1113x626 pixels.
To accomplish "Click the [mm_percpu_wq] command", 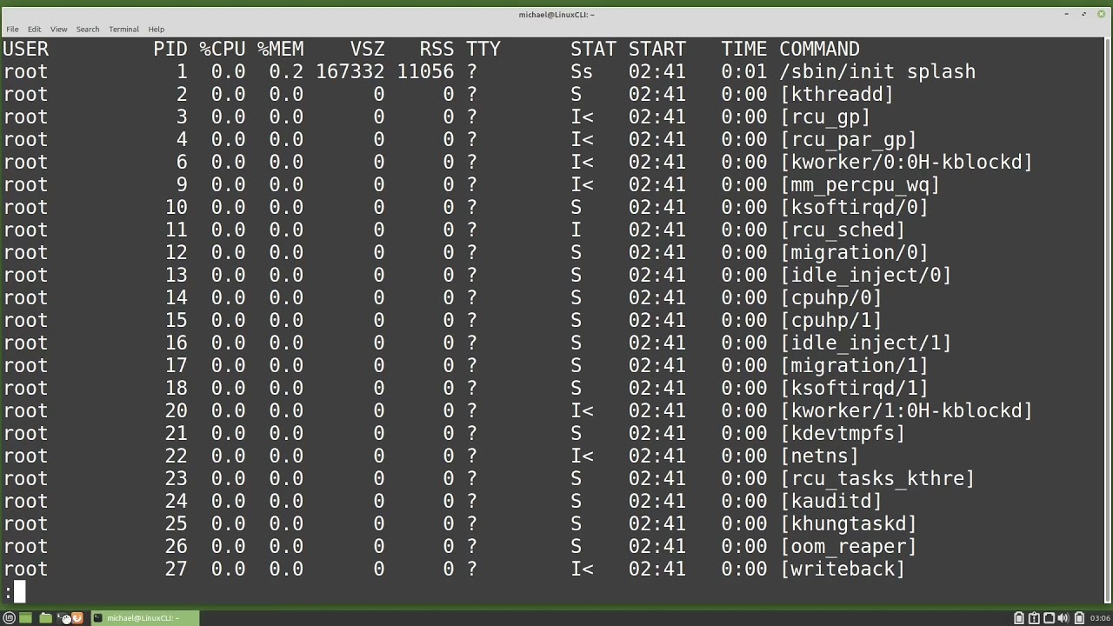I will pos(860,184).
